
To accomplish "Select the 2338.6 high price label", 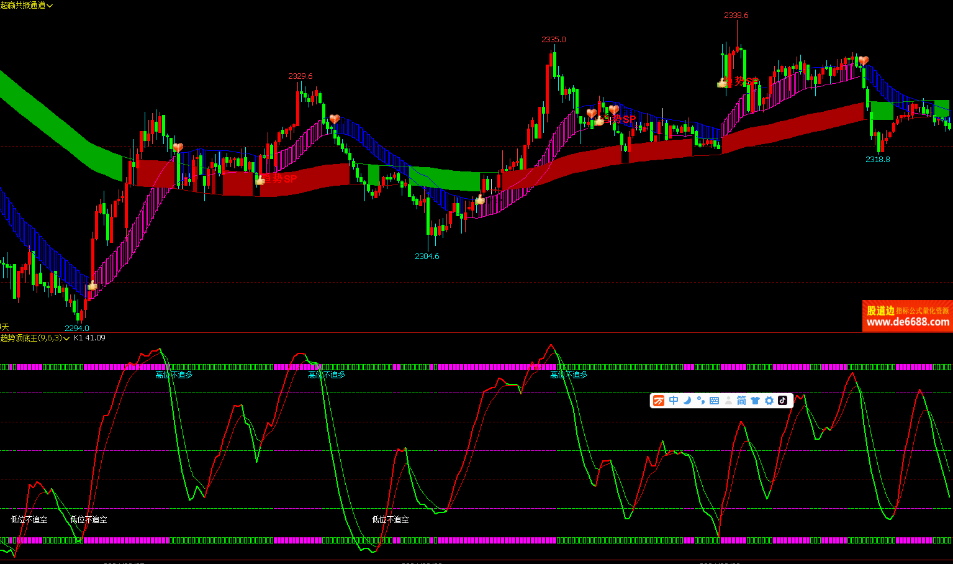I will pos(736,16).
